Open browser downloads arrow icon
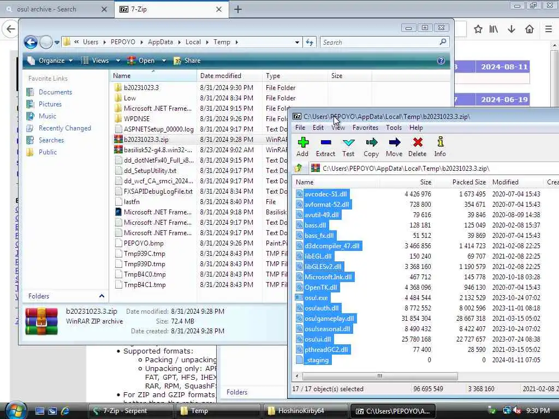Viewport: 559px width, 419px height. coord(512,29)
